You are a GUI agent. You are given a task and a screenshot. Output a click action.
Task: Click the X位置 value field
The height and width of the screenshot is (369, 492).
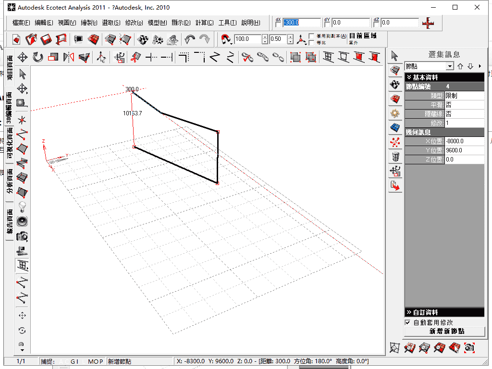pyautogui.click(x=464, y=141)
